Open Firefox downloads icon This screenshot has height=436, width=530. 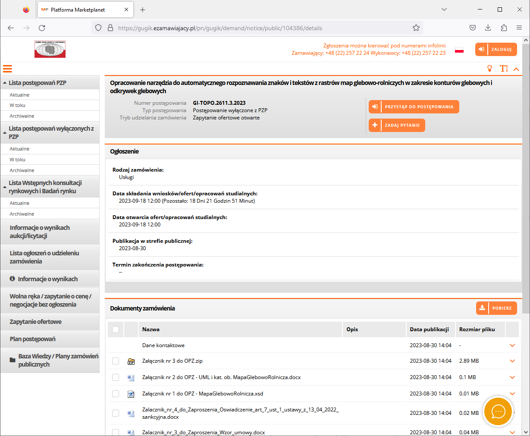click(488, 28)
